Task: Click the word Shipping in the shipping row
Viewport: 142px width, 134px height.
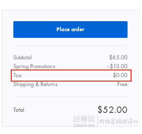Action: 24,85
